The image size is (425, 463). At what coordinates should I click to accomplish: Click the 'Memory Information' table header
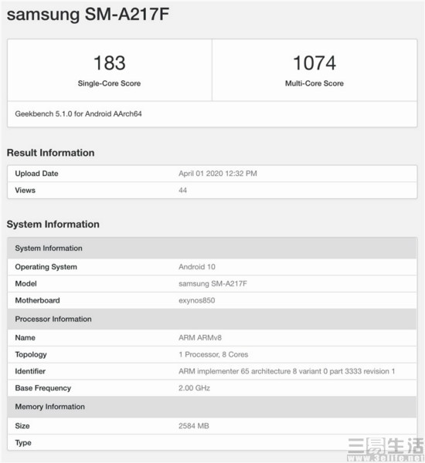(212, 407)
